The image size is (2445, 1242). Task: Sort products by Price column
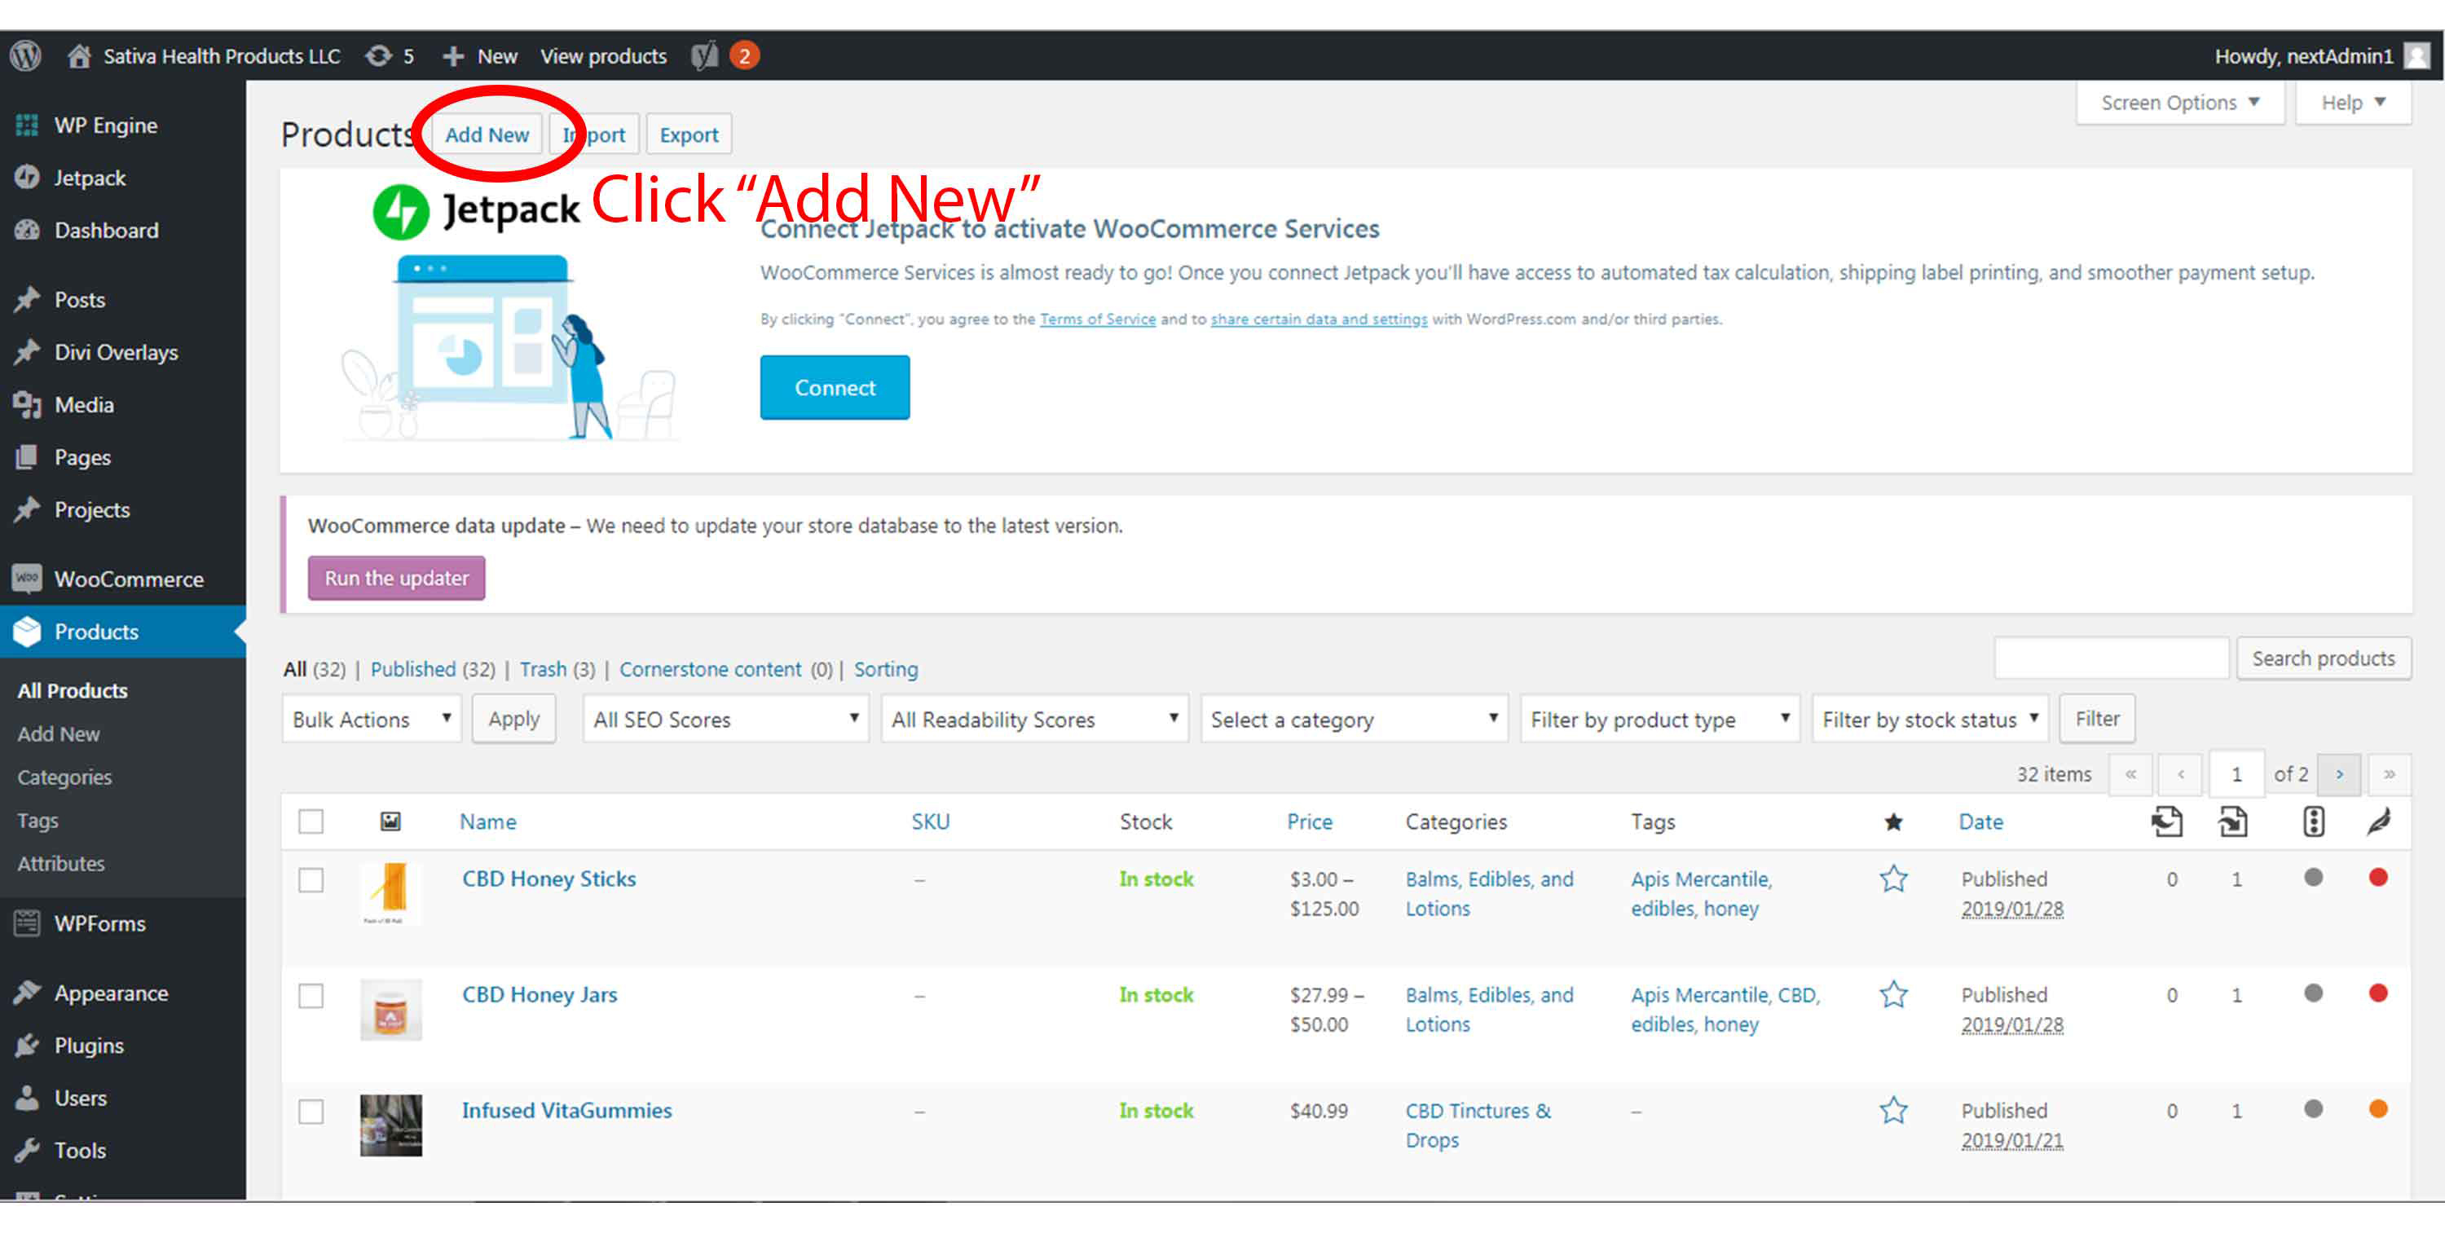tap(1309, 821)
